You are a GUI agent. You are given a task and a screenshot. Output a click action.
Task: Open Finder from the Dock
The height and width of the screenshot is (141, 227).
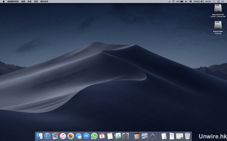[x=39, y=136]
